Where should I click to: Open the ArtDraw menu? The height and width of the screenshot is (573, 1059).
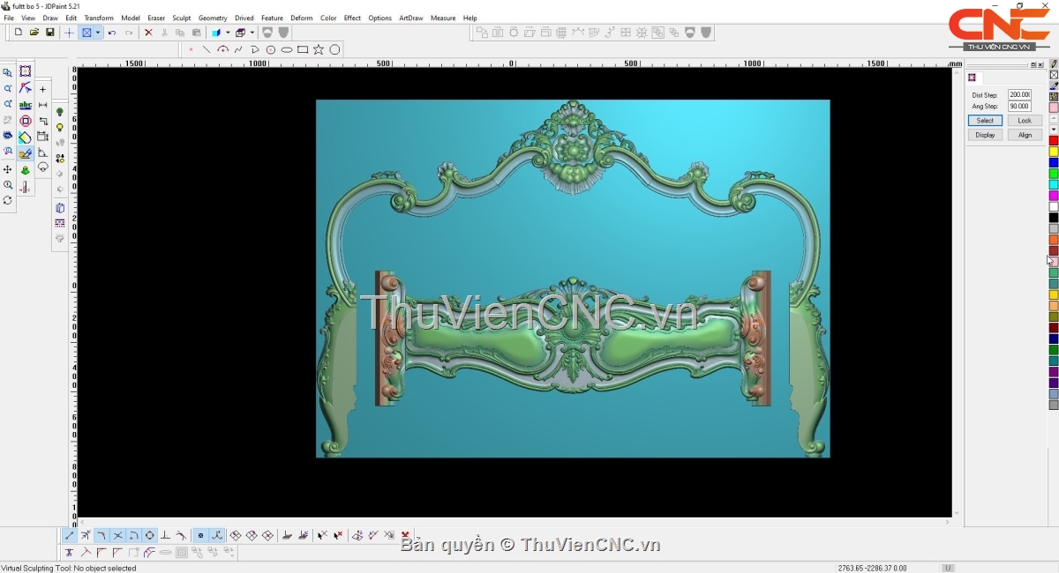tap(410, 18)
